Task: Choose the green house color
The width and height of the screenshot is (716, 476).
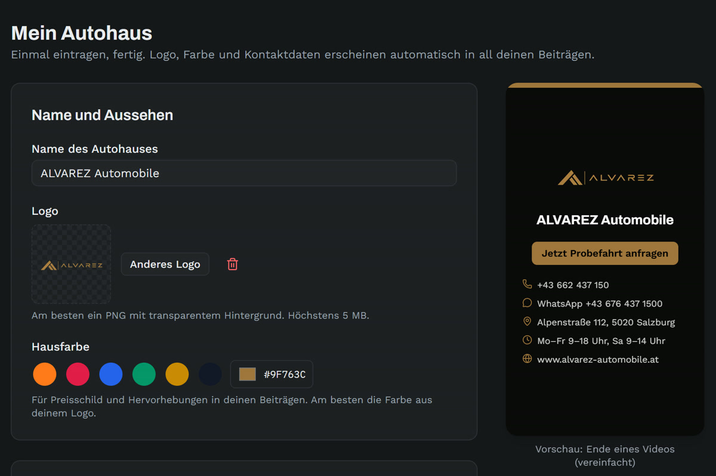Action: 144,374
